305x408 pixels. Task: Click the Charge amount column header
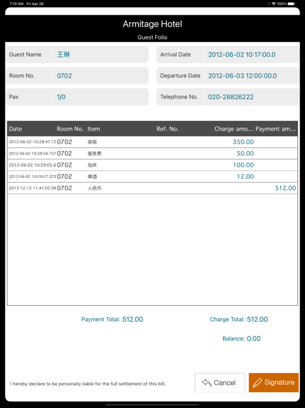pos(234,129)
